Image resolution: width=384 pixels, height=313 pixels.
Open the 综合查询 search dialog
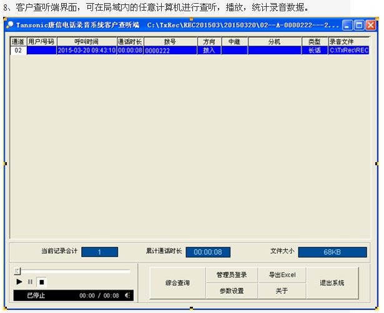(177, 283)
